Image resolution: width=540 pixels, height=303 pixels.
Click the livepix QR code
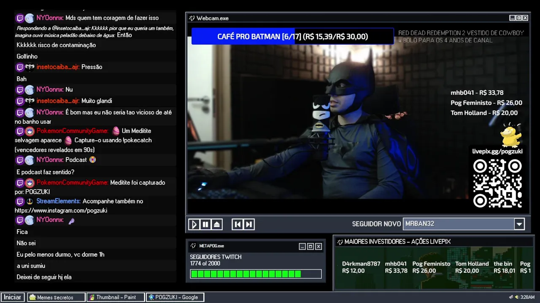[x=497, y=183]
